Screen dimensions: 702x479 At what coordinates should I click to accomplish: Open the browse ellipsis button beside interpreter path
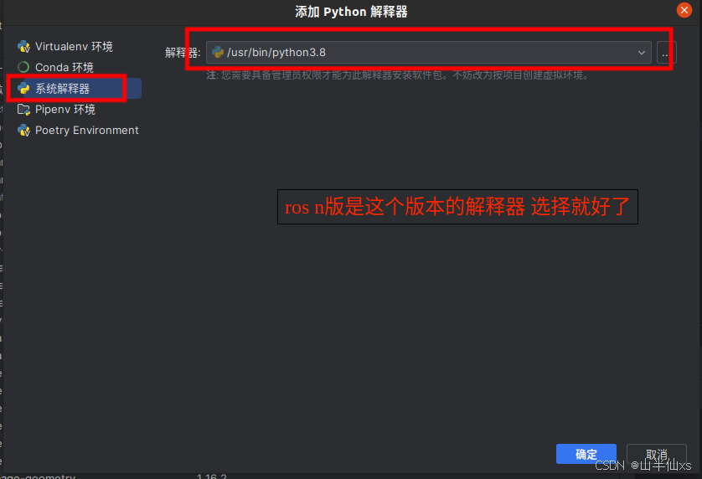(x=666, y=53)
